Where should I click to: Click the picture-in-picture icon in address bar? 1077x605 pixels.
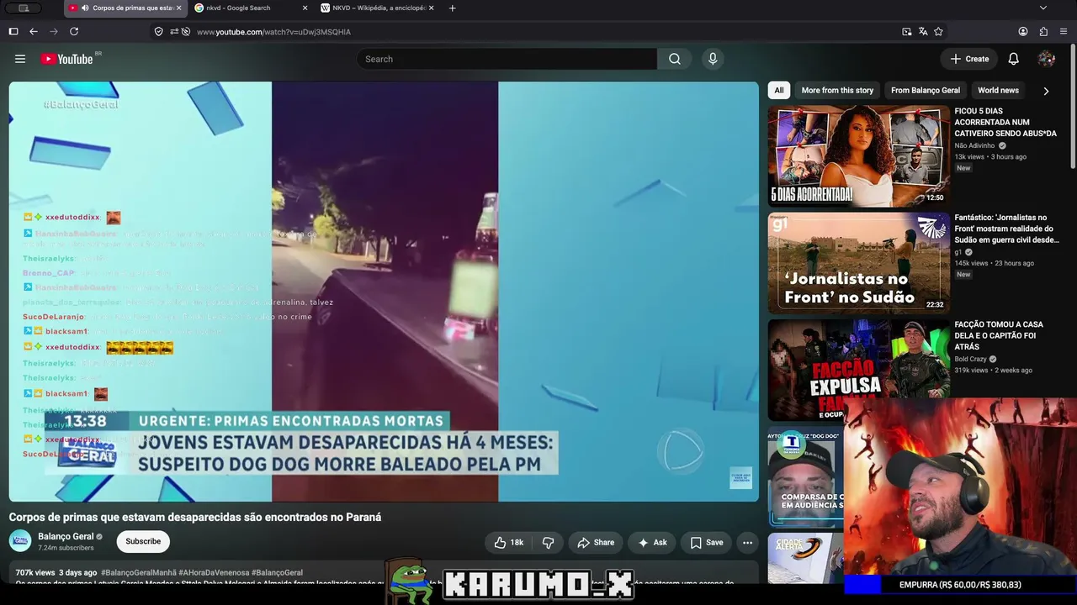[907, 31]
